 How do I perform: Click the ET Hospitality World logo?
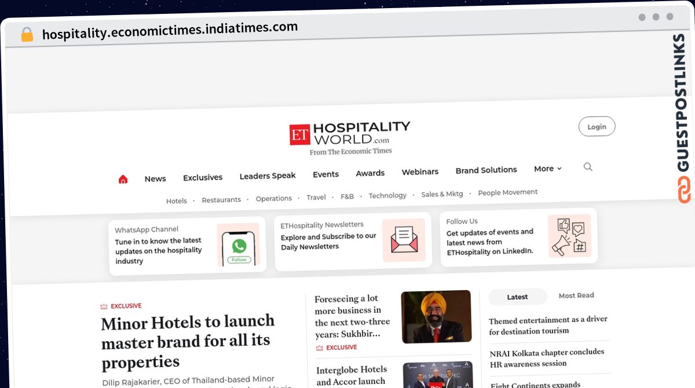click(x=349, y=138)
